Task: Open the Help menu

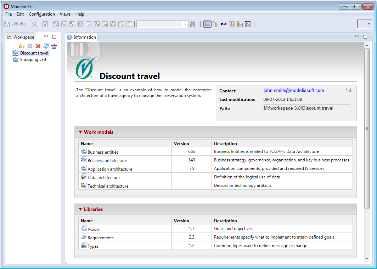Action: tap(80, 14)
